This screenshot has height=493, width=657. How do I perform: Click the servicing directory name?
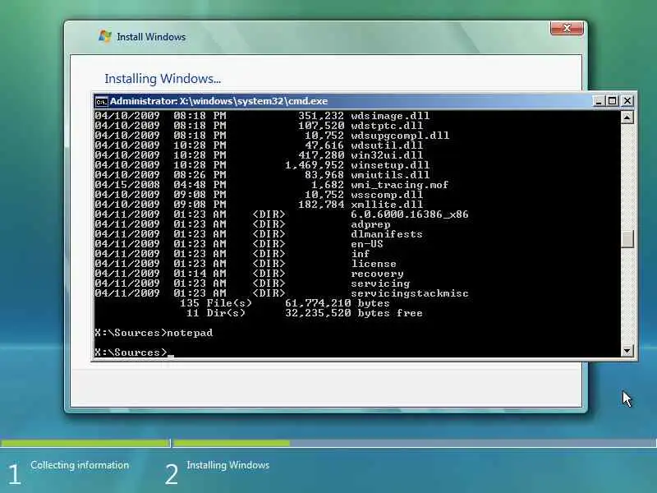(380, 283)
